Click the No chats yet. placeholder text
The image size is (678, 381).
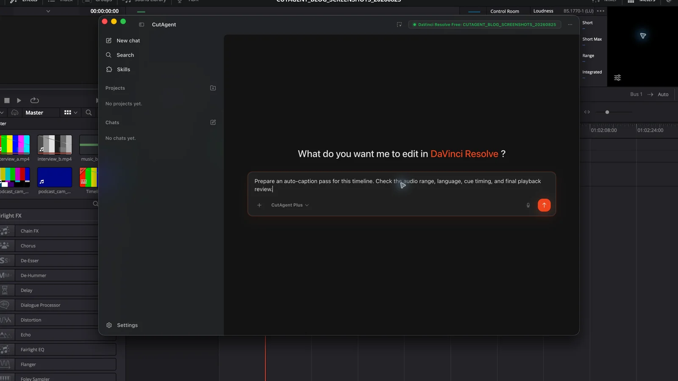(x=121, y=138)
